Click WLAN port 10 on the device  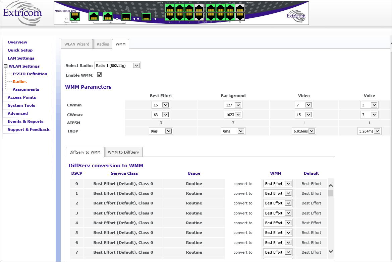[x=211, y=16]
